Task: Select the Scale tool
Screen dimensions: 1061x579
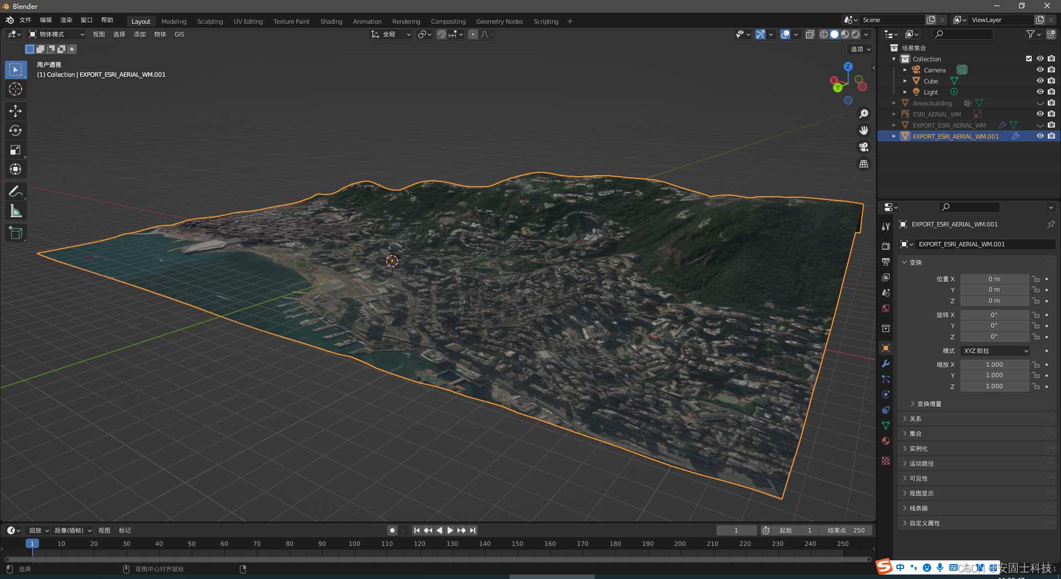Action: pos(15,150)
